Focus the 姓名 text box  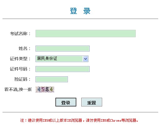(63, 48)
